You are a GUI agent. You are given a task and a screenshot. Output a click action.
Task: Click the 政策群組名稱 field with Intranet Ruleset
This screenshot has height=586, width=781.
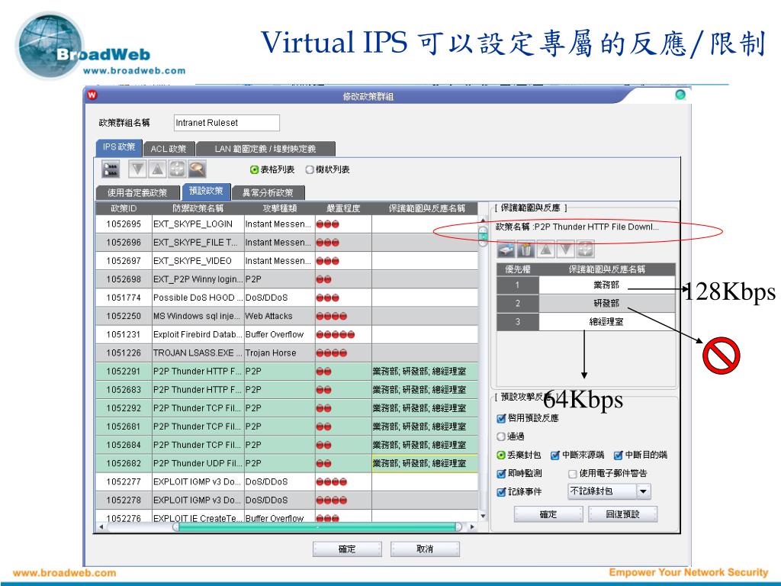[x=227, y=123]
